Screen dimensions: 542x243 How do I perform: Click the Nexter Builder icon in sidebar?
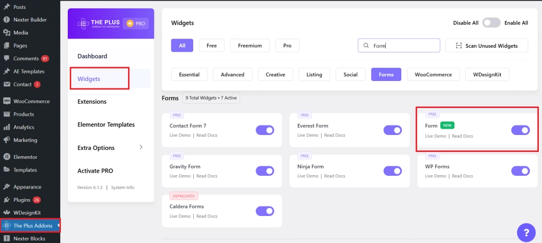6,20
